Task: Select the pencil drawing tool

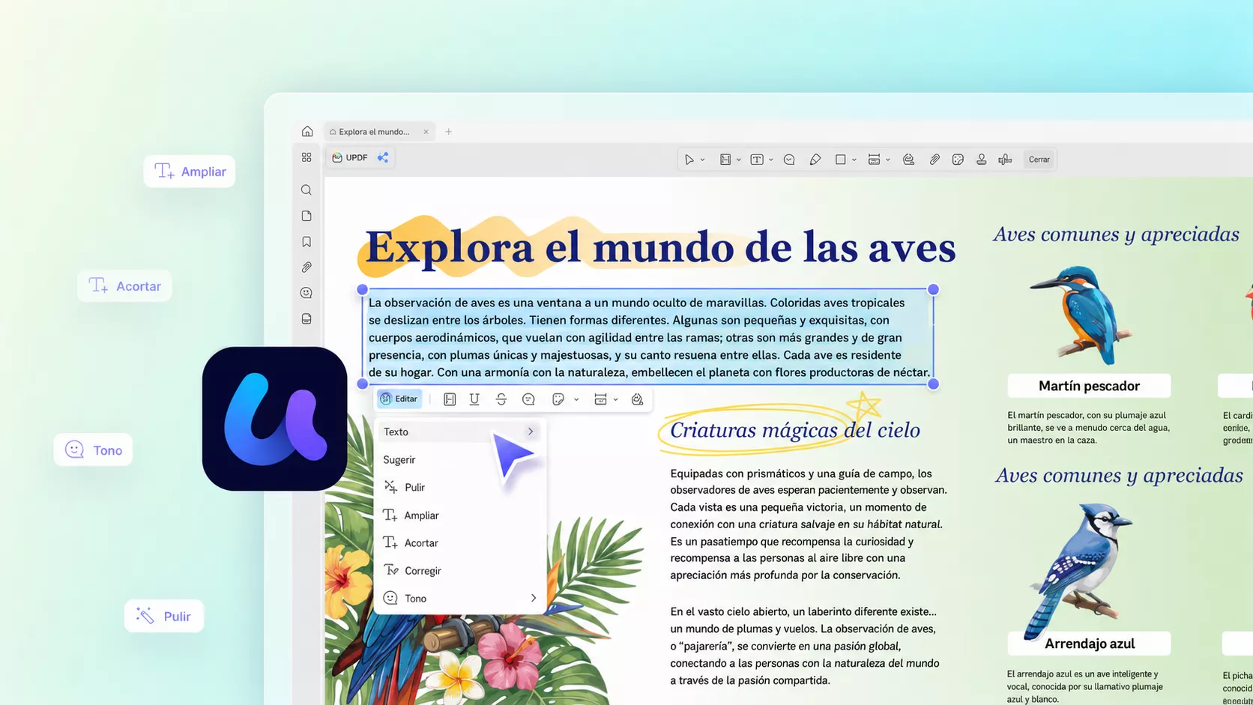Action: (x=815, y=160)
